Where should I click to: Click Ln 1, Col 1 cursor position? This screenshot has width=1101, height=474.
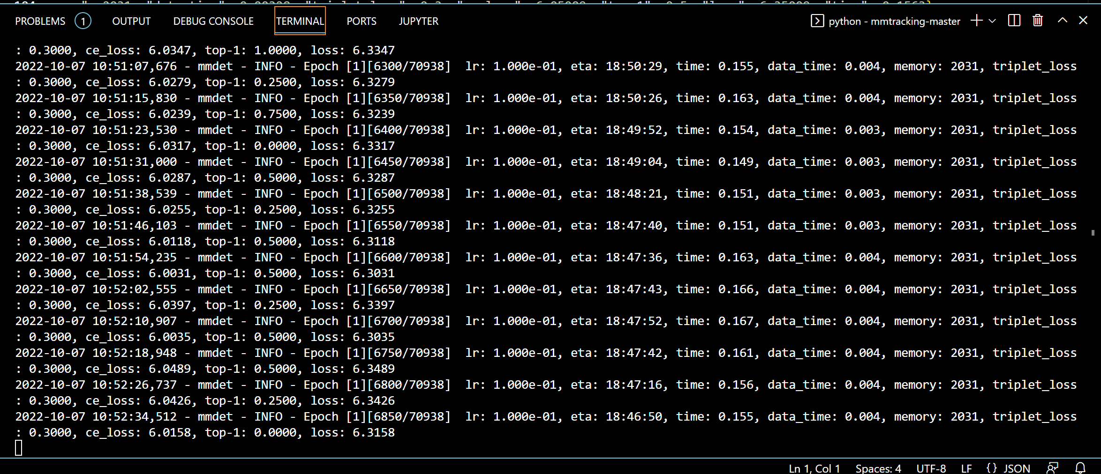click(814, 468)
